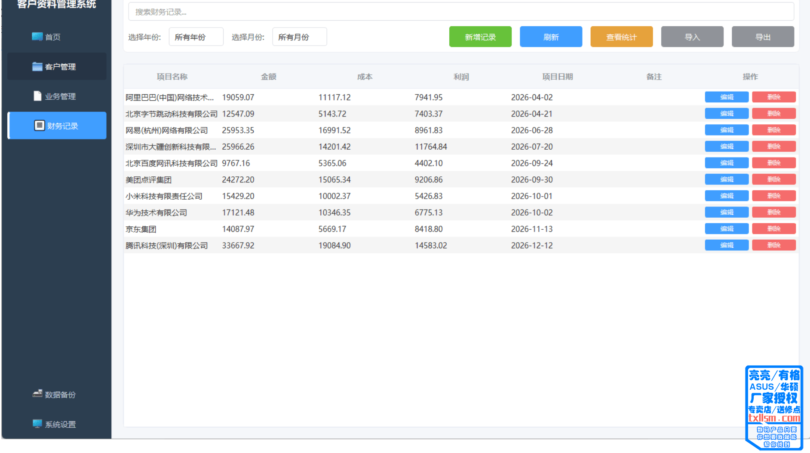
Task: Delete the 华为技术有限公司 record
Action: click(773, 213)
